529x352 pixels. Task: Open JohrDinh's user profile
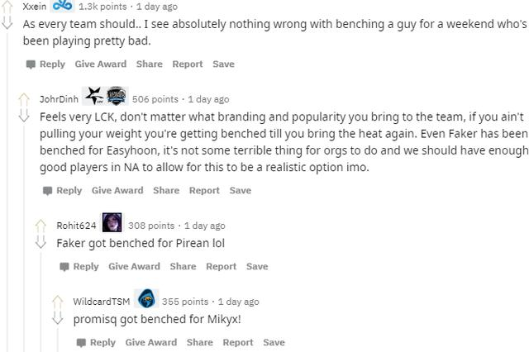coord(59,99)
